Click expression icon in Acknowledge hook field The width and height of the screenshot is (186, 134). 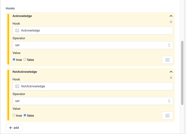pos(17,30)
